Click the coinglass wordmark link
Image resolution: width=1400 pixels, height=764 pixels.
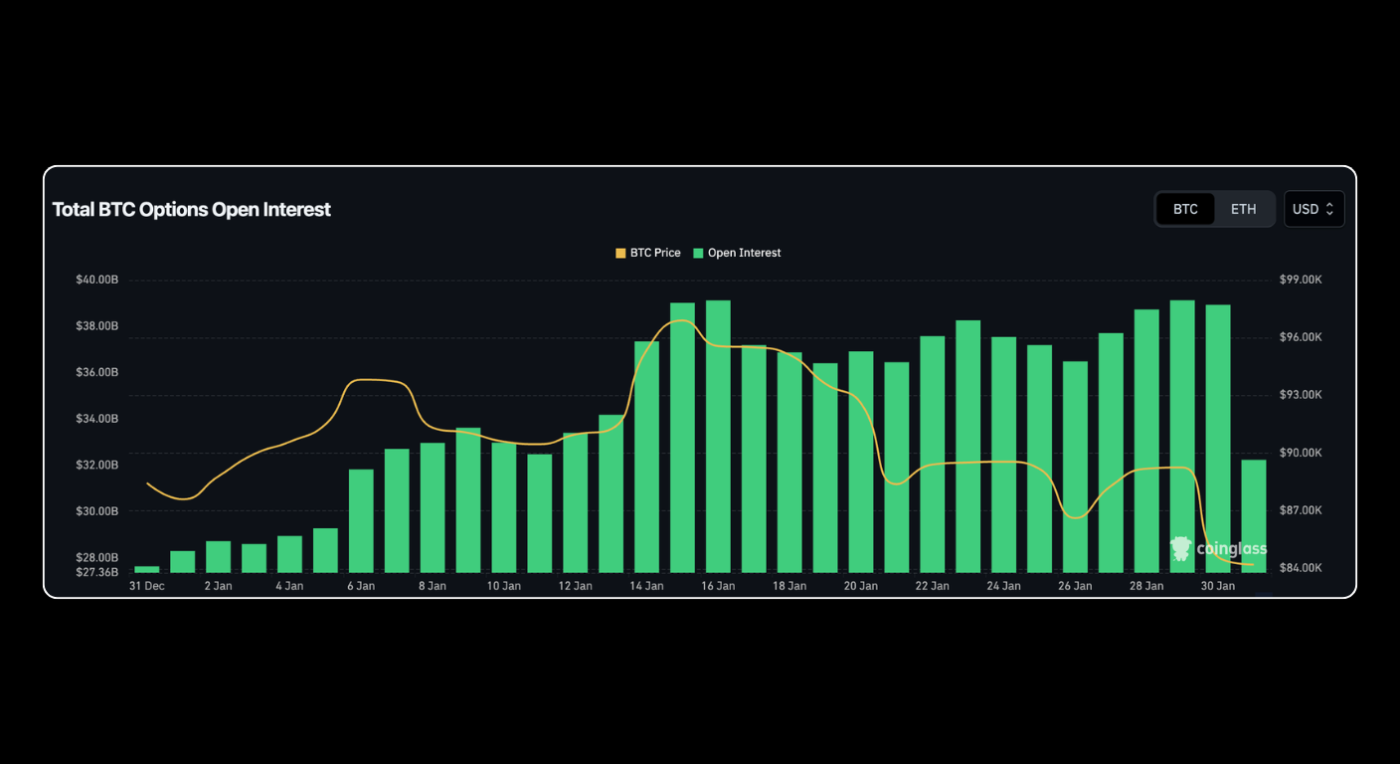(1232, 549)
